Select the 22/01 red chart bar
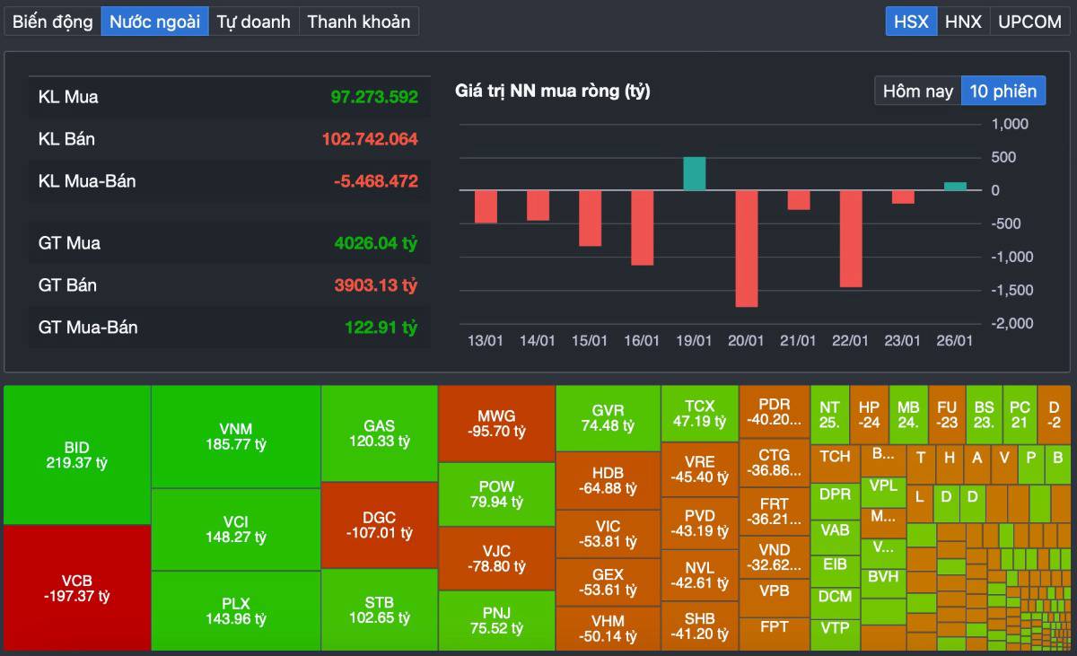The image size is (1077, 656). 850,239
